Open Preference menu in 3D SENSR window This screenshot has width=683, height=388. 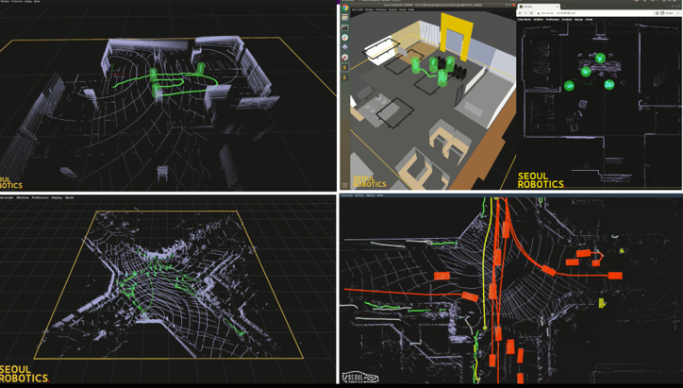point(381,9)
